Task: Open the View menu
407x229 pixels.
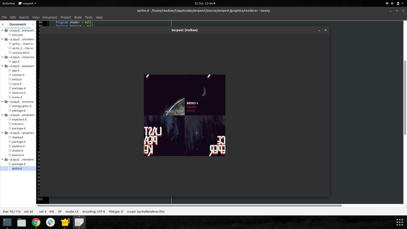Action: pos(36,17)
